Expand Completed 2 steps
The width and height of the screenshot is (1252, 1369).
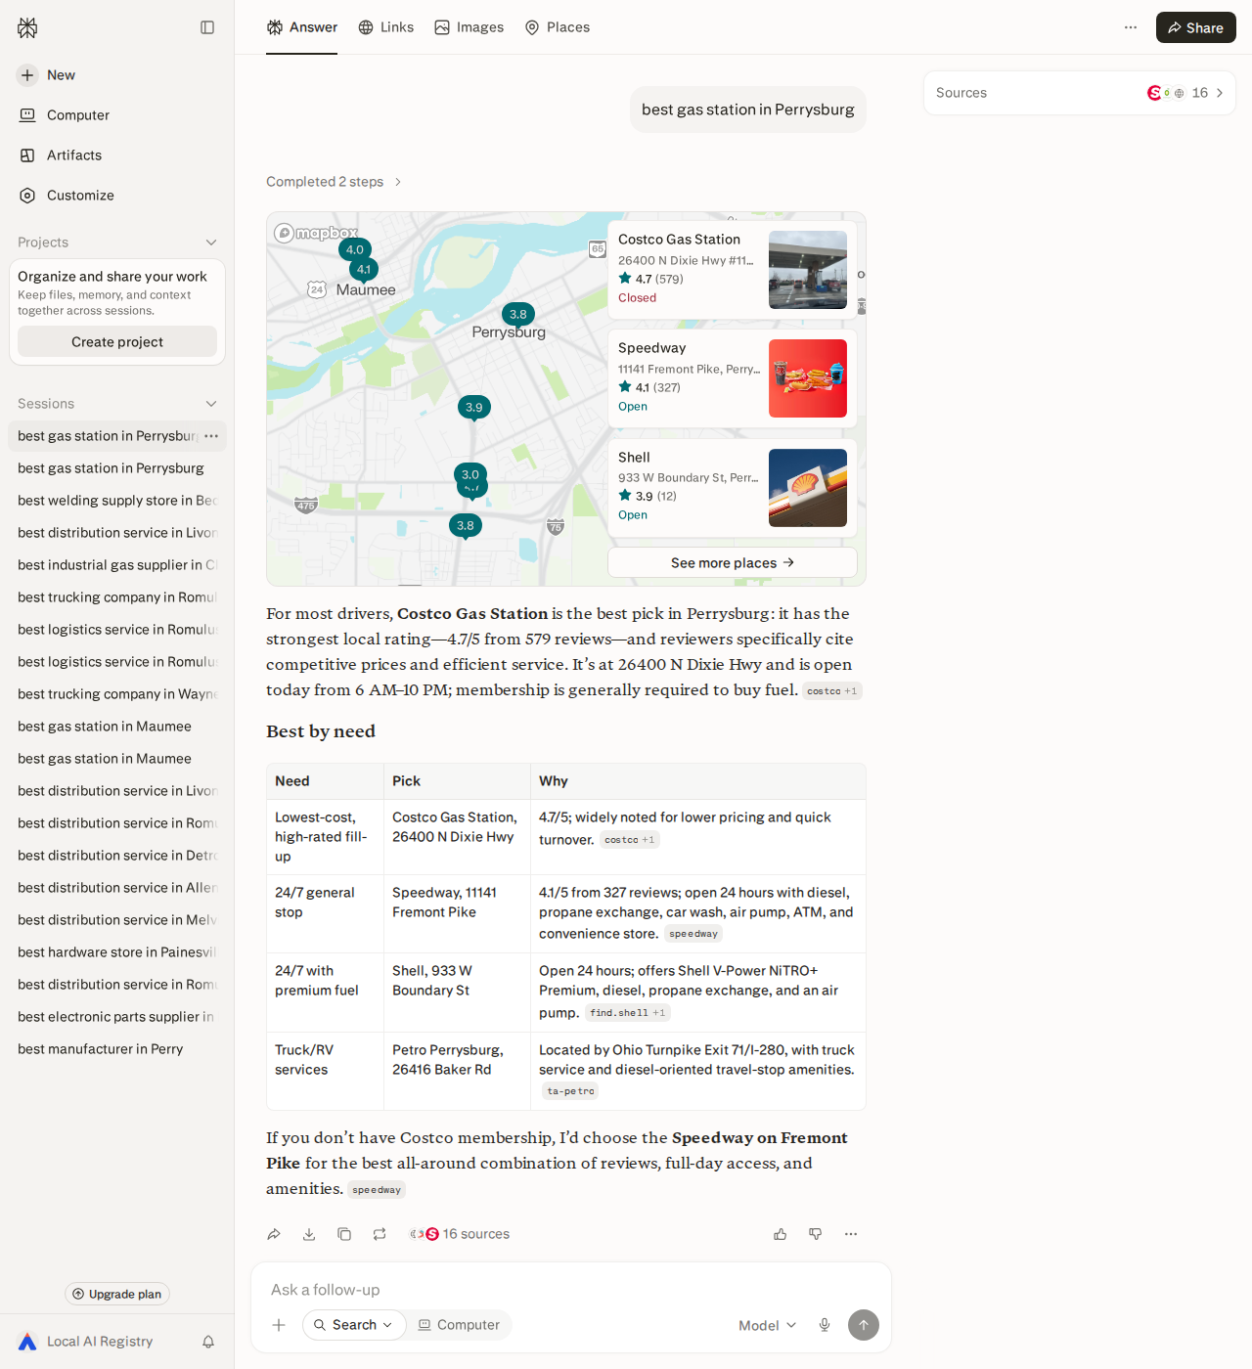pyautogui.click(x=334, y=182)
